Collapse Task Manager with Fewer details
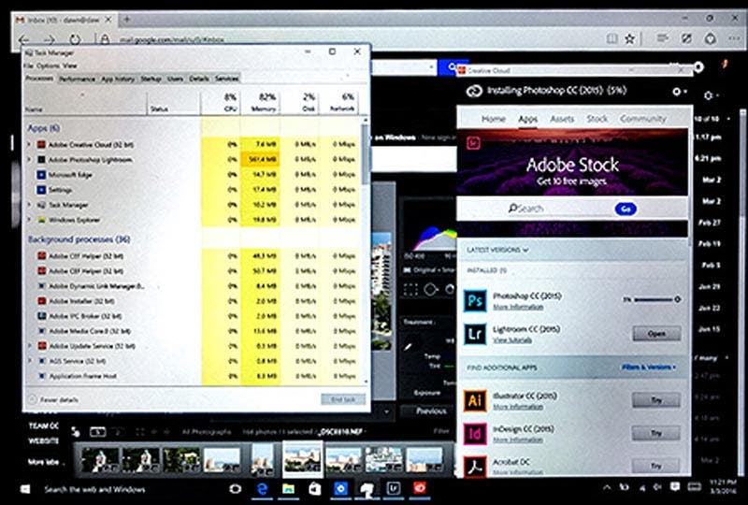Screen dimensions: 748x505 tap(53, 400)
